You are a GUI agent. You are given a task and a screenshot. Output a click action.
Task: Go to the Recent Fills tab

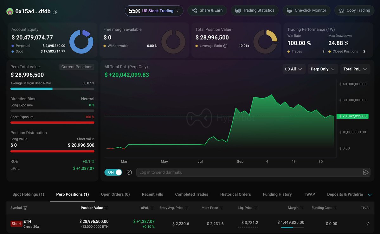coord(152,194)
